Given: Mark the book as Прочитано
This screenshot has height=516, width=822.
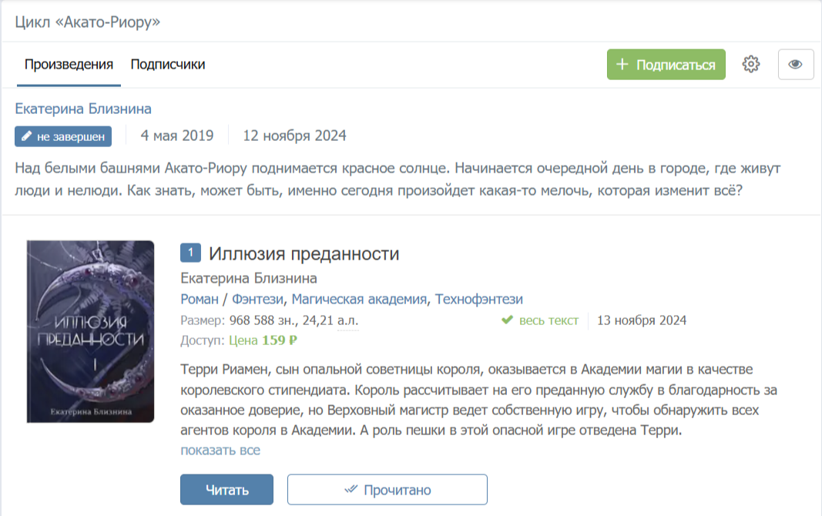Looking at the screenshot, I should coord(387,490).
